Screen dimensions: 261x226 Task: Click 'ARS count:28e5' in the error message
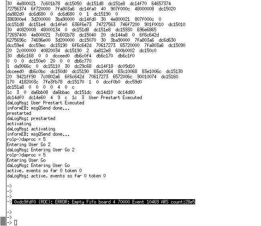pyautogui.click(x=178, y=202)
